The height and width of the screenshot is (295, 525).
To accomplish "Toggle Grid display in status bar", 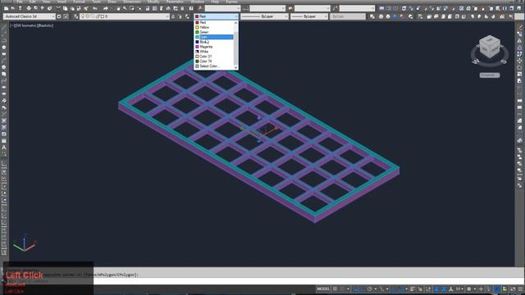I will pos(335,289).
